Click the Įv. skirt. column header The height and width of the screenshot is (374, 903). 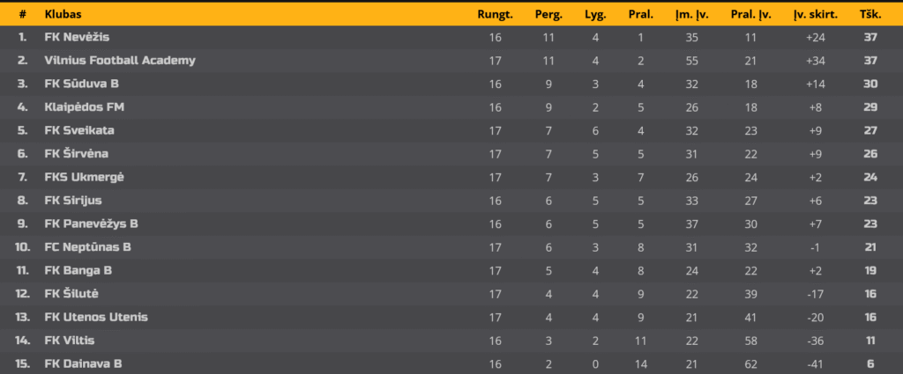816,16
